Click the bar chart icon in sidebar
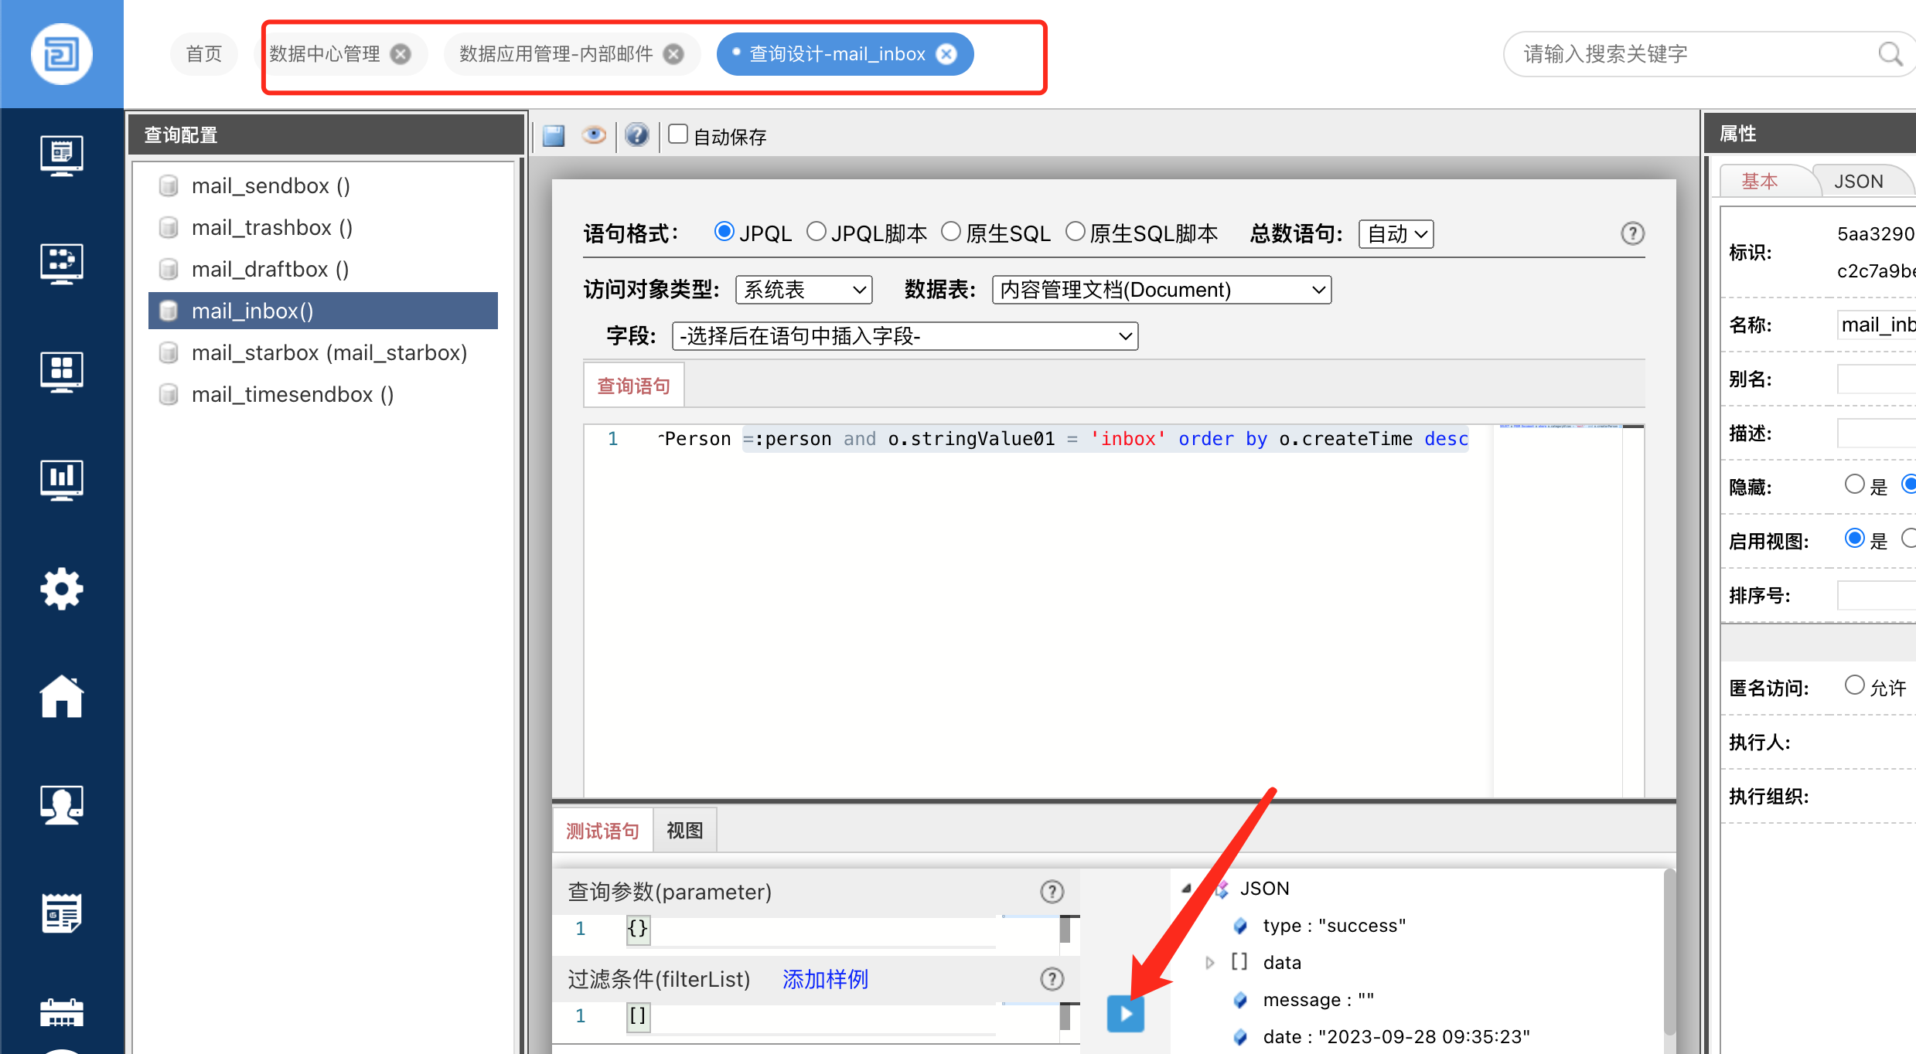This screenshot has height=1054, width=1916. (x=62, y=479)
